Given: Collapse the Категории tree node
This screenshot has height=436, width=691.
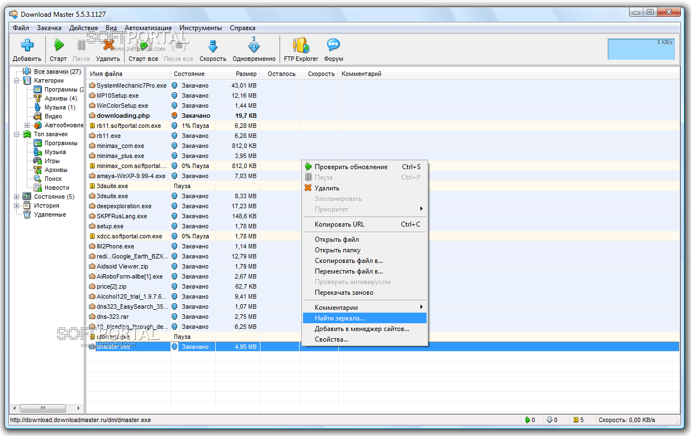Looking at the screenshot, I should point(17,80).
